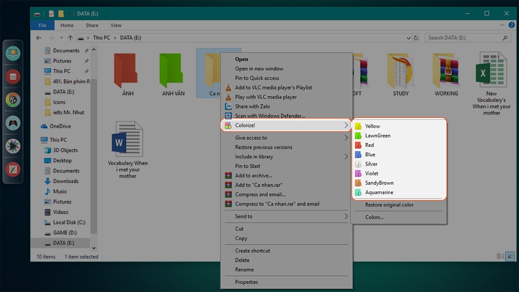Click the Up one level arrow
The height and width of the screenshot is (292, 519).
click(x=70, y=38)
